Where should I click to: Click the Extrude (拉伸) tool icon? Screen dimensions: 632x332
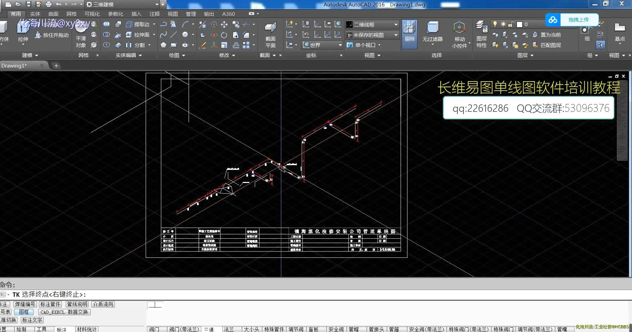pos(23,29)
